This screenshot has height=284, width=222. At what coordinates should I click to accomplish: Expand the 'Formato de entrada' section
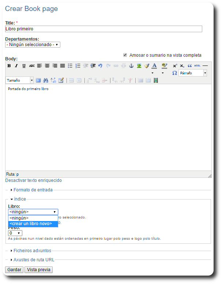click(x=33, y=190)
